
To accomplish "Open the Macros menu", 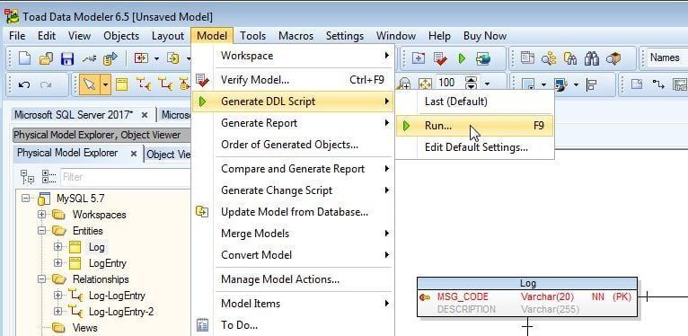I will (296, 36).
